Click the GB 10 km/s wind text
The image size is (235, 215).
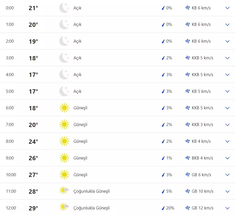tap(202, 191)
